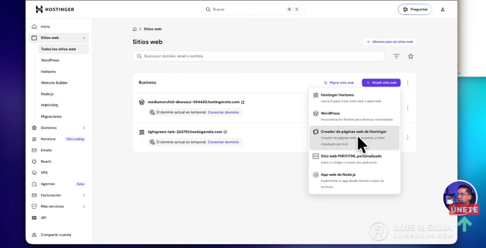Choose Creador de páginas web de Hostinger
This screenshot has width=486, height=248.
click(354, 138)
